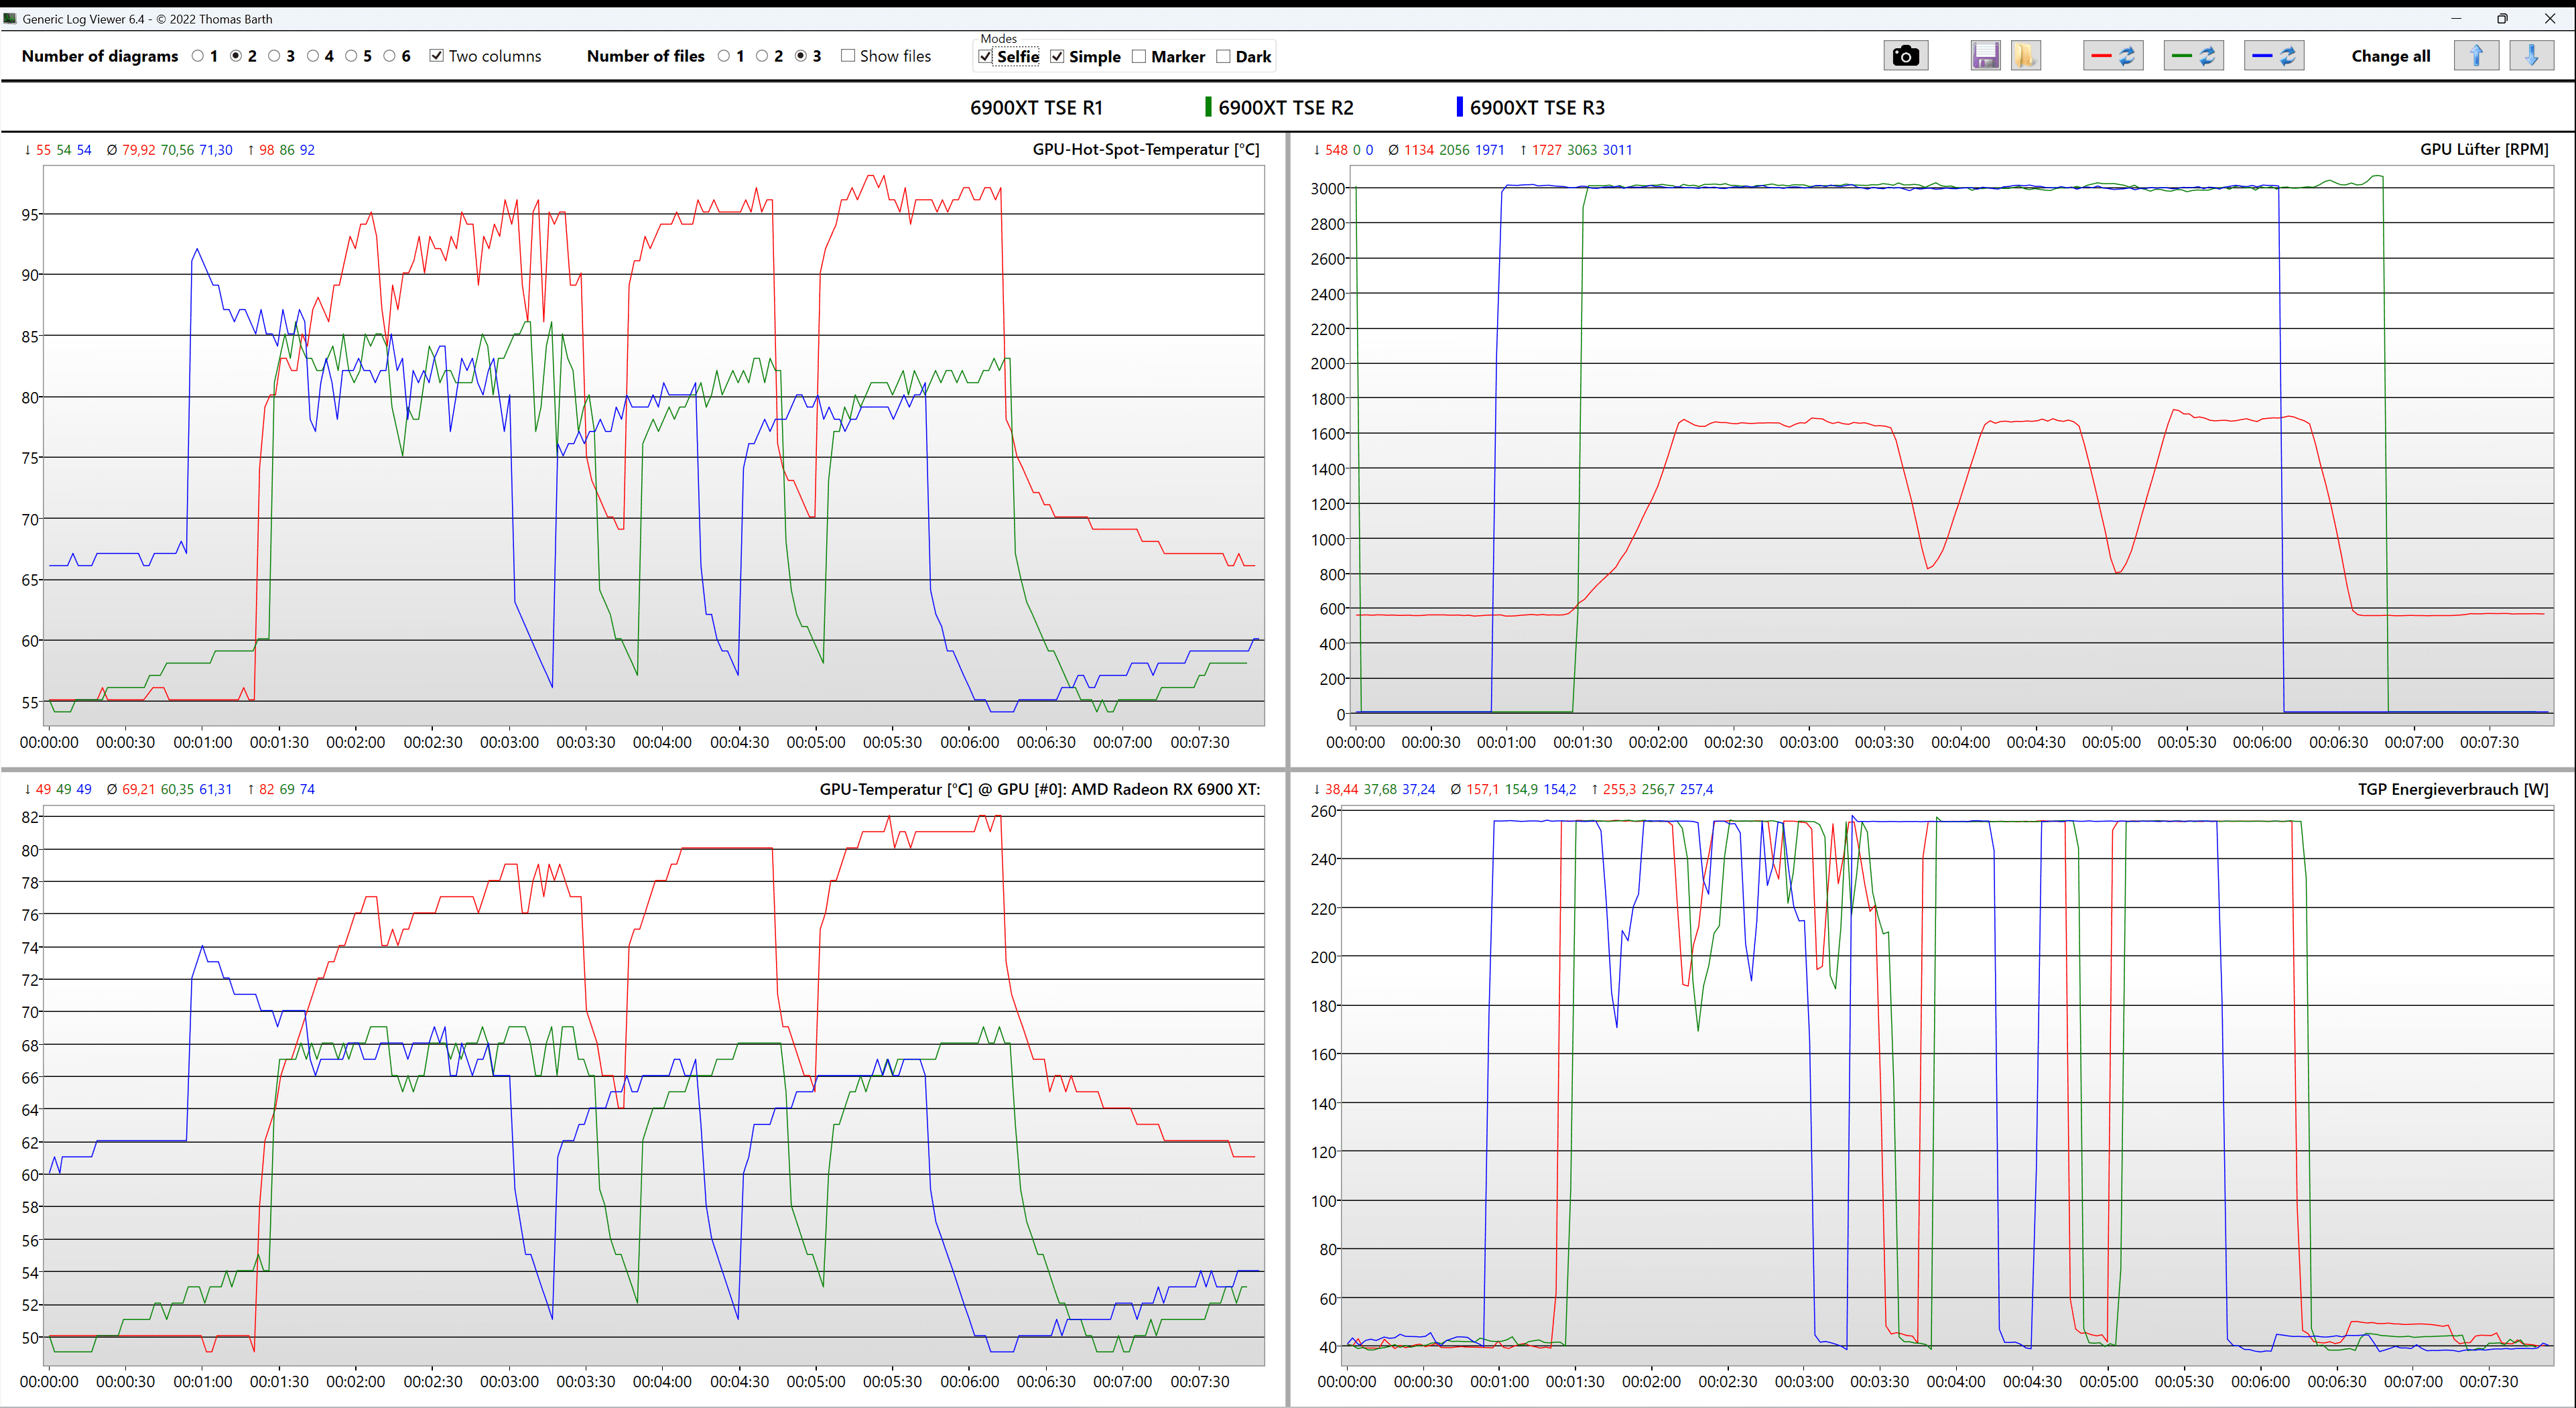Reload the green series file

pos(2193,56)
